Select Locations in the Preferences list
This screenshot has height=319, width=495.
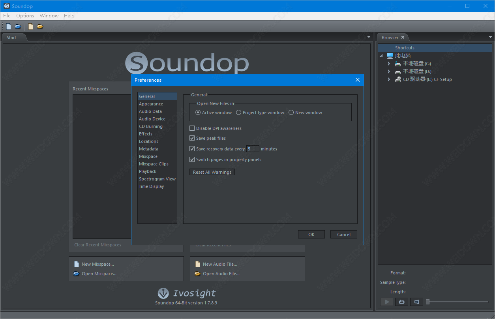click(x=157, y=141)
